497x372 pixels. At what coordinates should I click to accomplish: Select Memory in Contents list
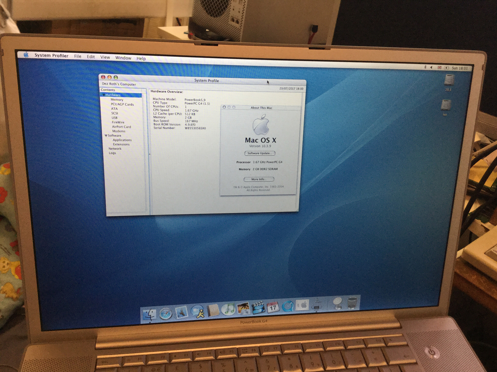(x=116, y=100)
